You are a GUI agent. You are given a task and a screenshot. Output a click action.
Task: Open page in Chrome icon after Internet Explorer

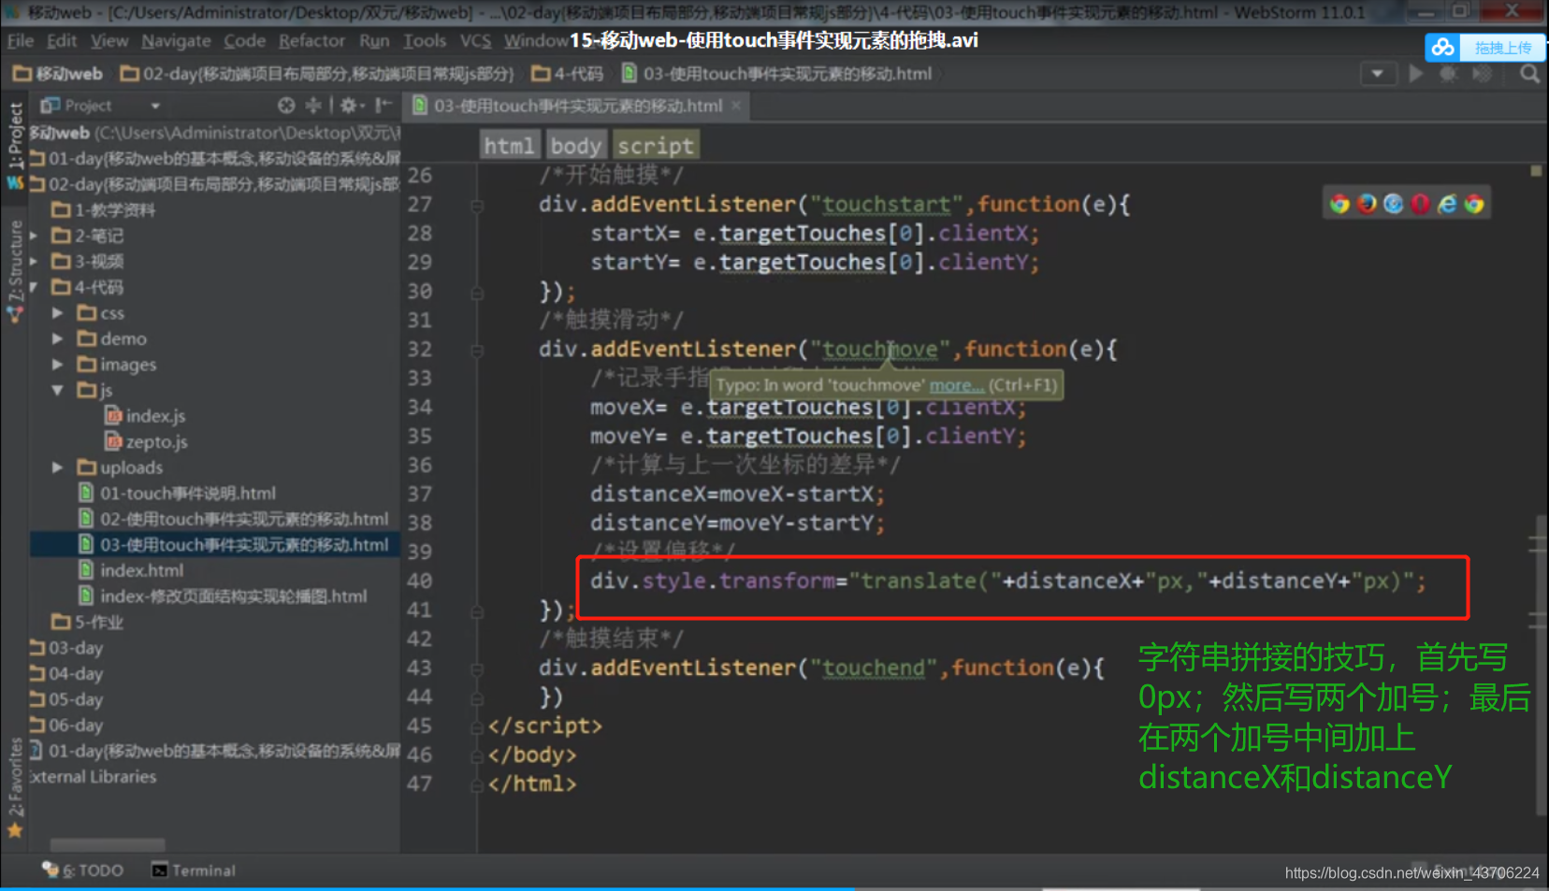[1474, 204]
